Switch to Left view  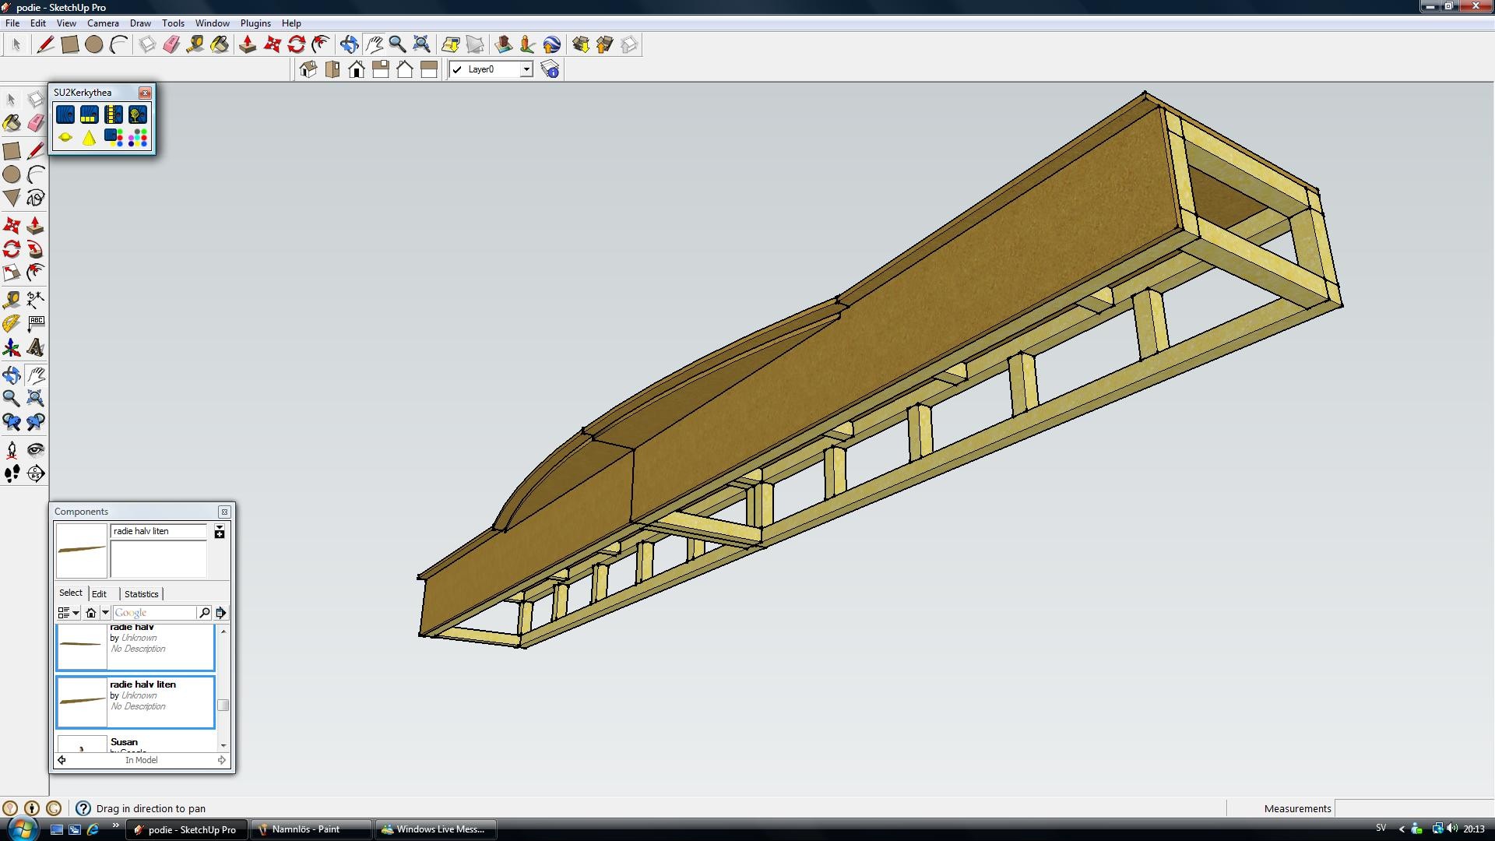coord(429,69)
